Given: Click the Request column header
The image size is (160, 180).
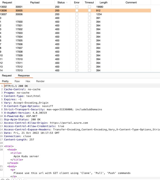Looking at the screenshot, I should pos(7,2).
